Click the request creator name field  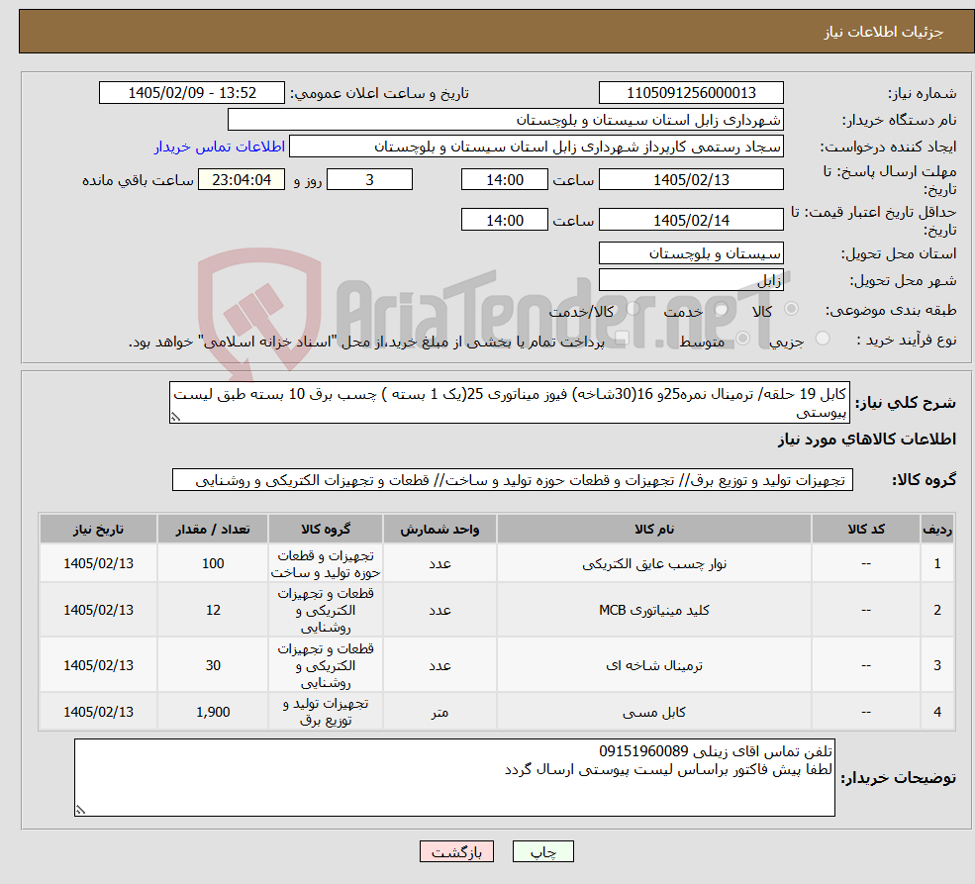[x=536, y=147]
